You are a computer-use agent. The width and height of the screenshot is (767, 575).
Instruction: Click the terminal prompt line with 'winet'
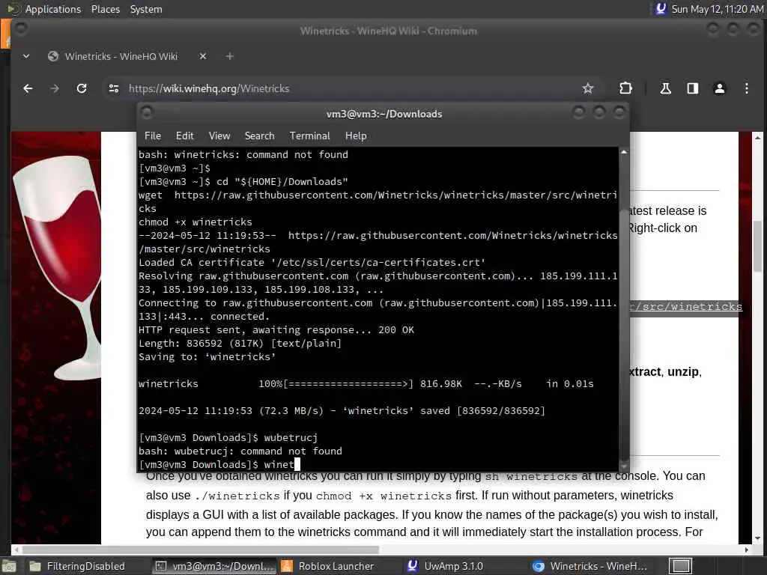[x=219, y=464]
